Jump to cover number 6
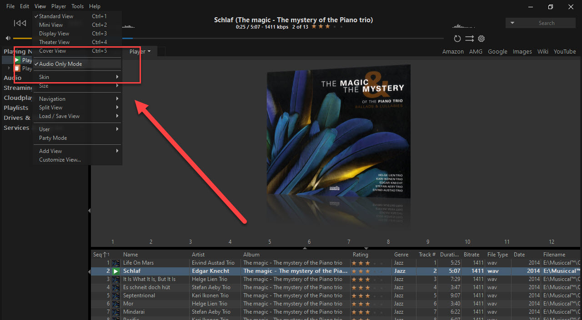The height and width of the screenshot is (320, 582). click(x=309, y=242)
